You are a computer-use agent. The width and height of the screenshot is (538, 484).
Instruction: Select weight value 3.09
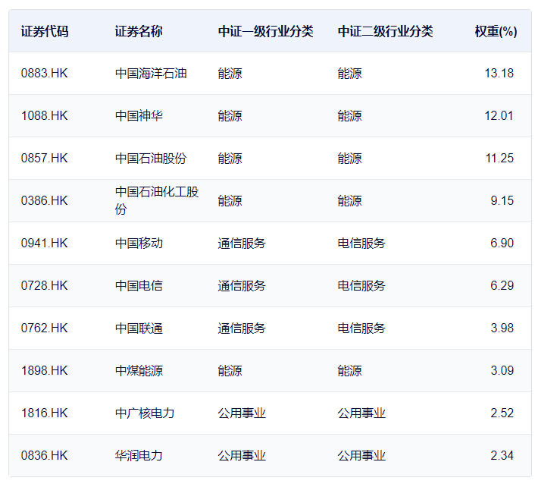click(502, 371)
